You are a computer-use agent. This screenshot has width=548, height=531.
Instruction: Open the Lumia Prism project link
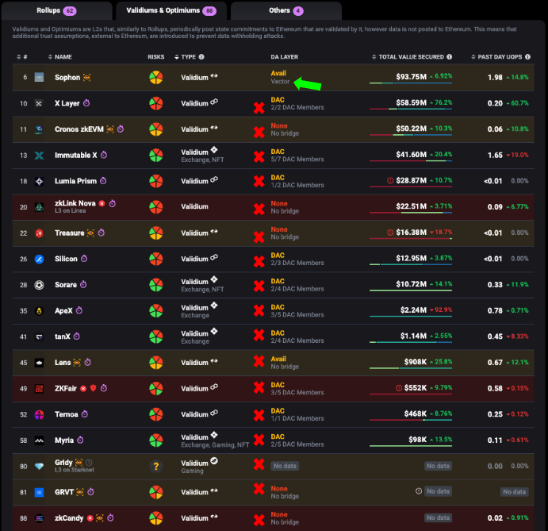pos(76,181)
